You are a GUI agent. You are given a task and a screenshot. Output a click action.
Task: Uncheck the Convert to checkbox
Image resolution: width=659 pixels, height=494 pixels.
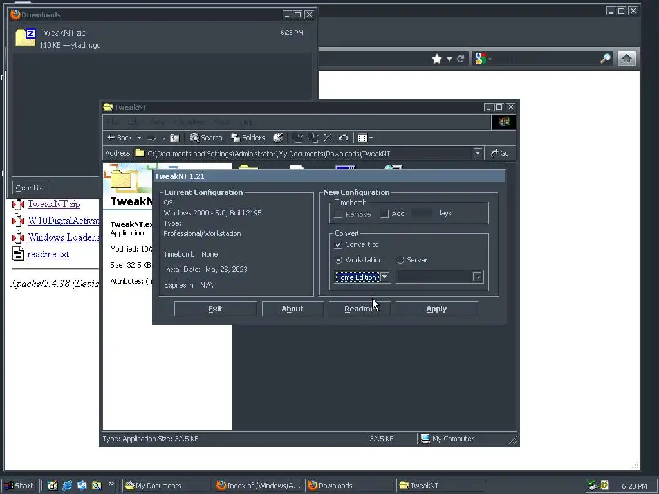pyautogui.click(x=338, y=244)
